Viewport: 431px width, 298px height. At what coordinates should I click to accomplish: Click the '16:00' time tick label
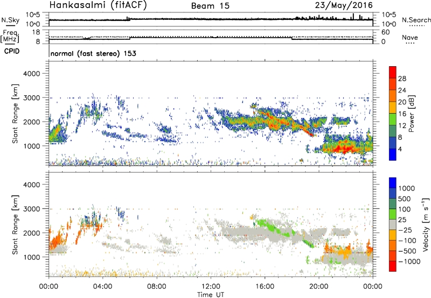pos(265,287)
